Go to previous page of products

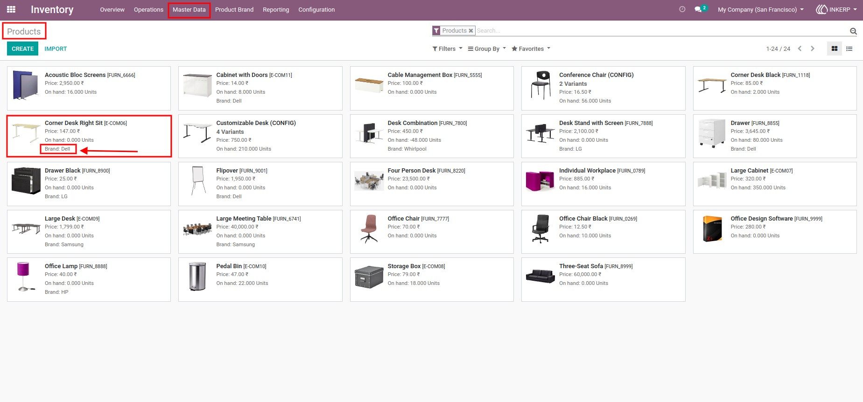[800, 49]
